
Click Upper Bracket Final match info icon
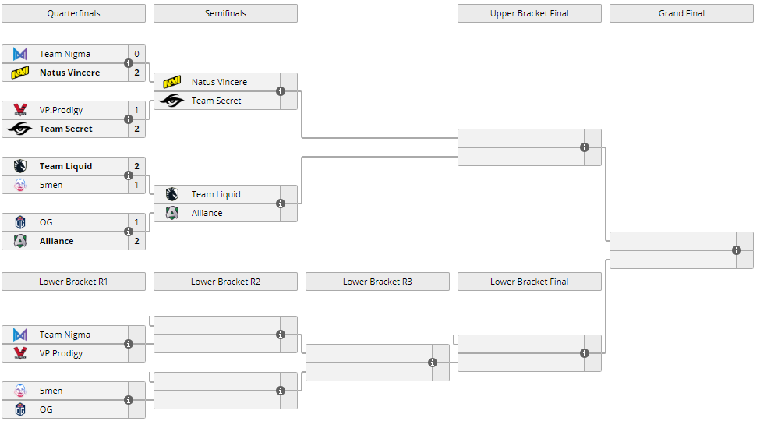585,147
